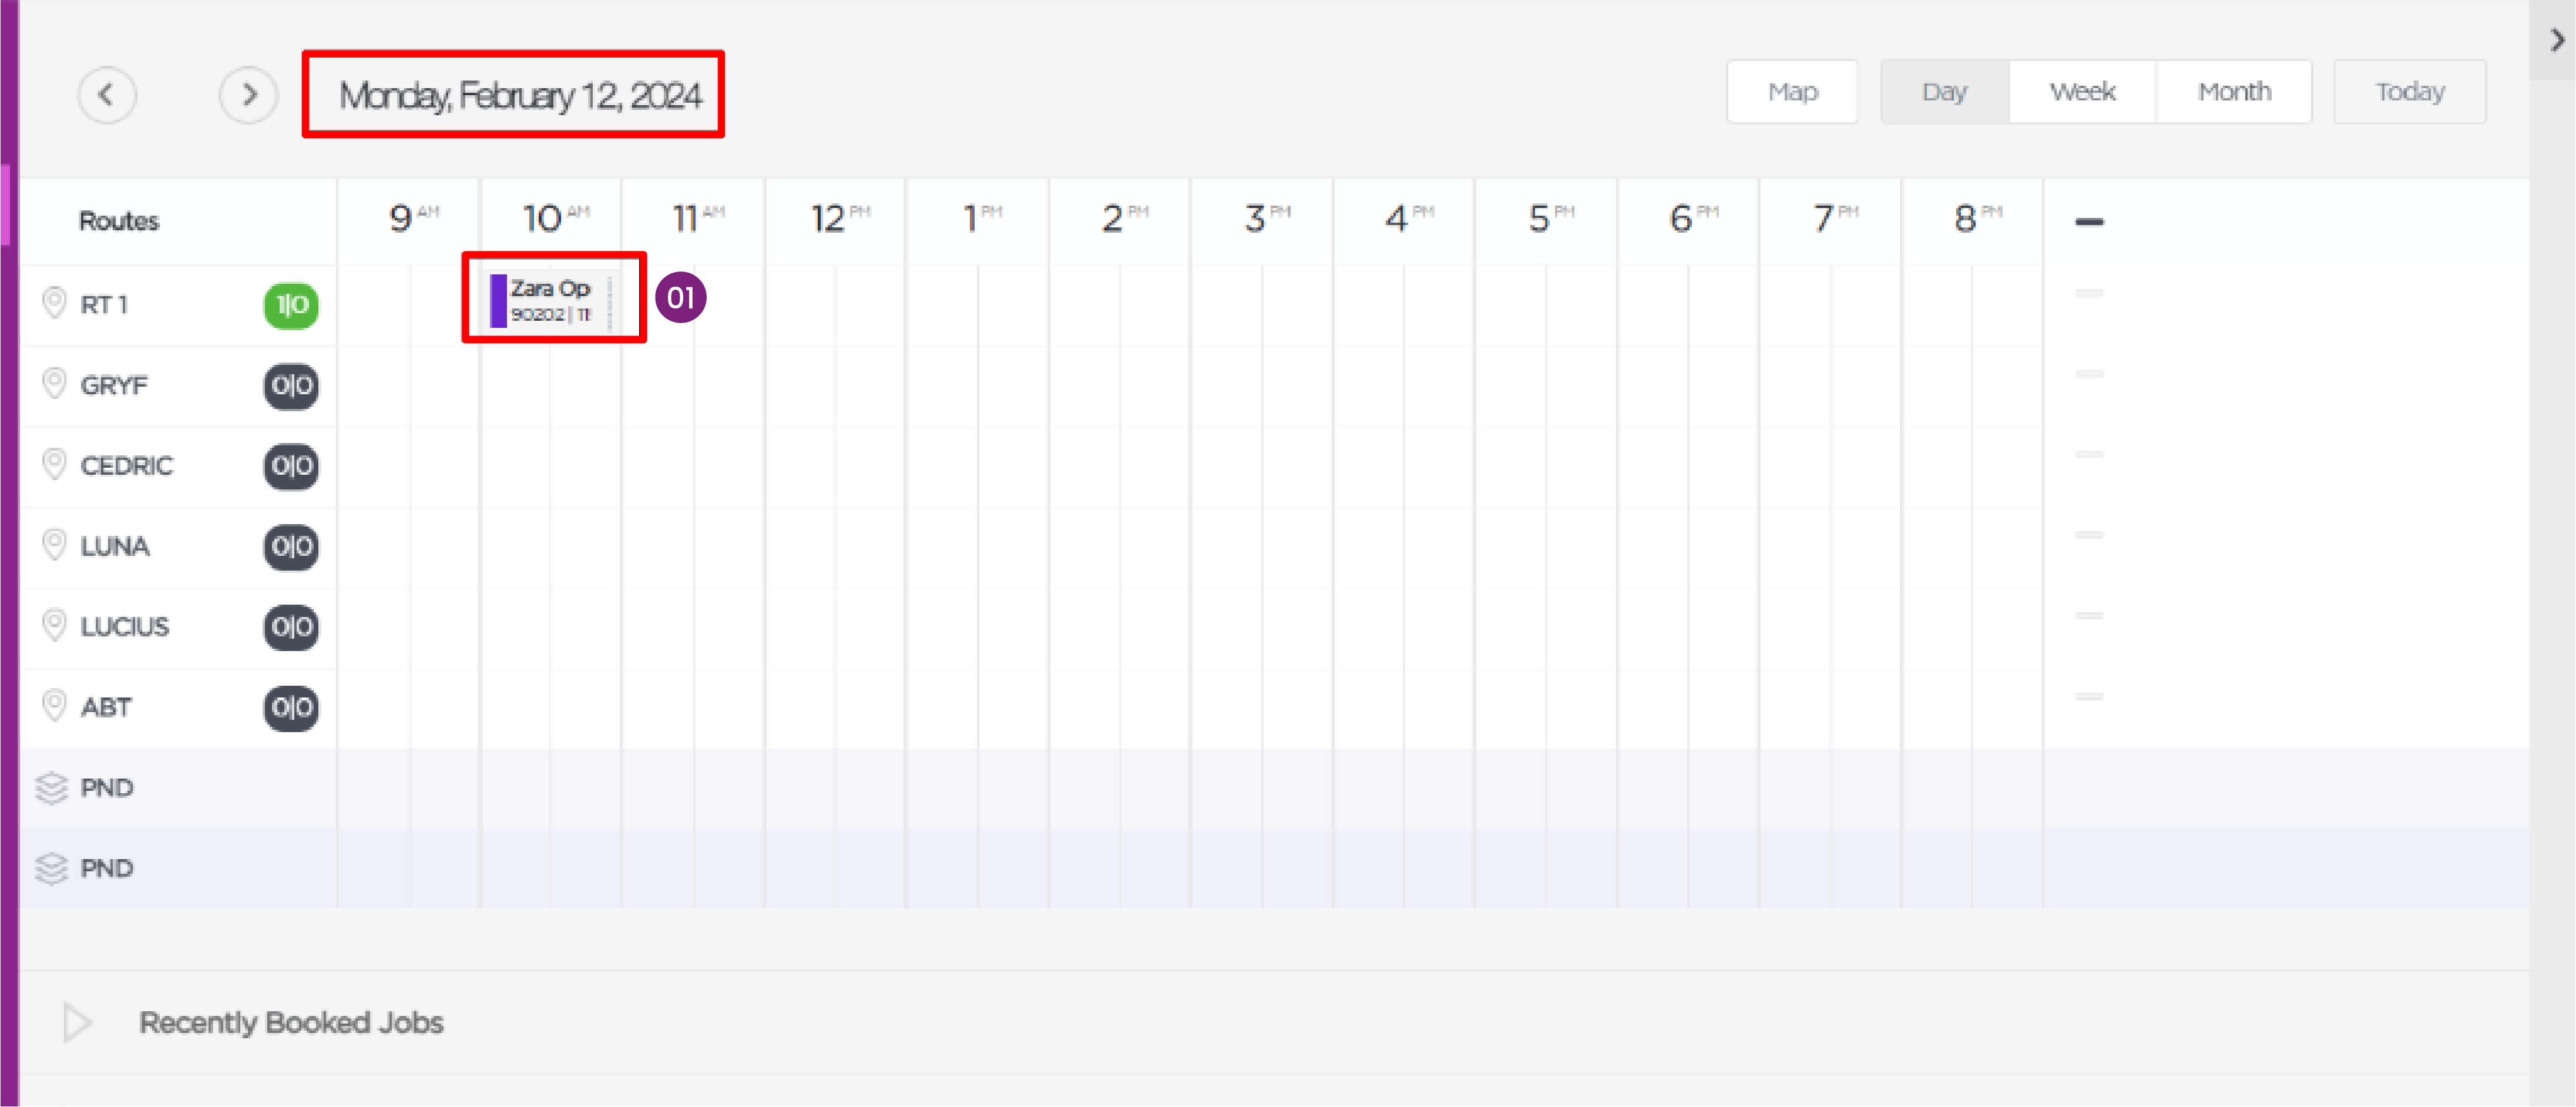The width and height of the screenshot is (2576, 1107).
Task: Go to the previous day arrow
Action: coord(107,95)
